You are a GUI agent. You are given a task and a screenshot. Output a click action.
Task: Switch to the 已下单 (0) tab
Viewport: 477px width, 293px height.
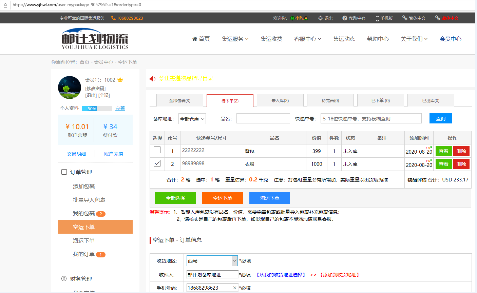pos(381,100)
